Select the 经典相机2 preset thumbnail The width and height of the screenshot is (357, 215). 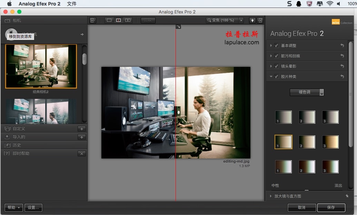[x=41, y=66]
